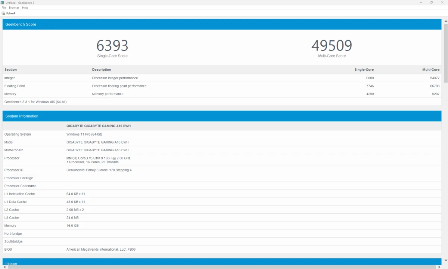
Task: Click 'Processor integer performance' description
Action: (115, 78)
